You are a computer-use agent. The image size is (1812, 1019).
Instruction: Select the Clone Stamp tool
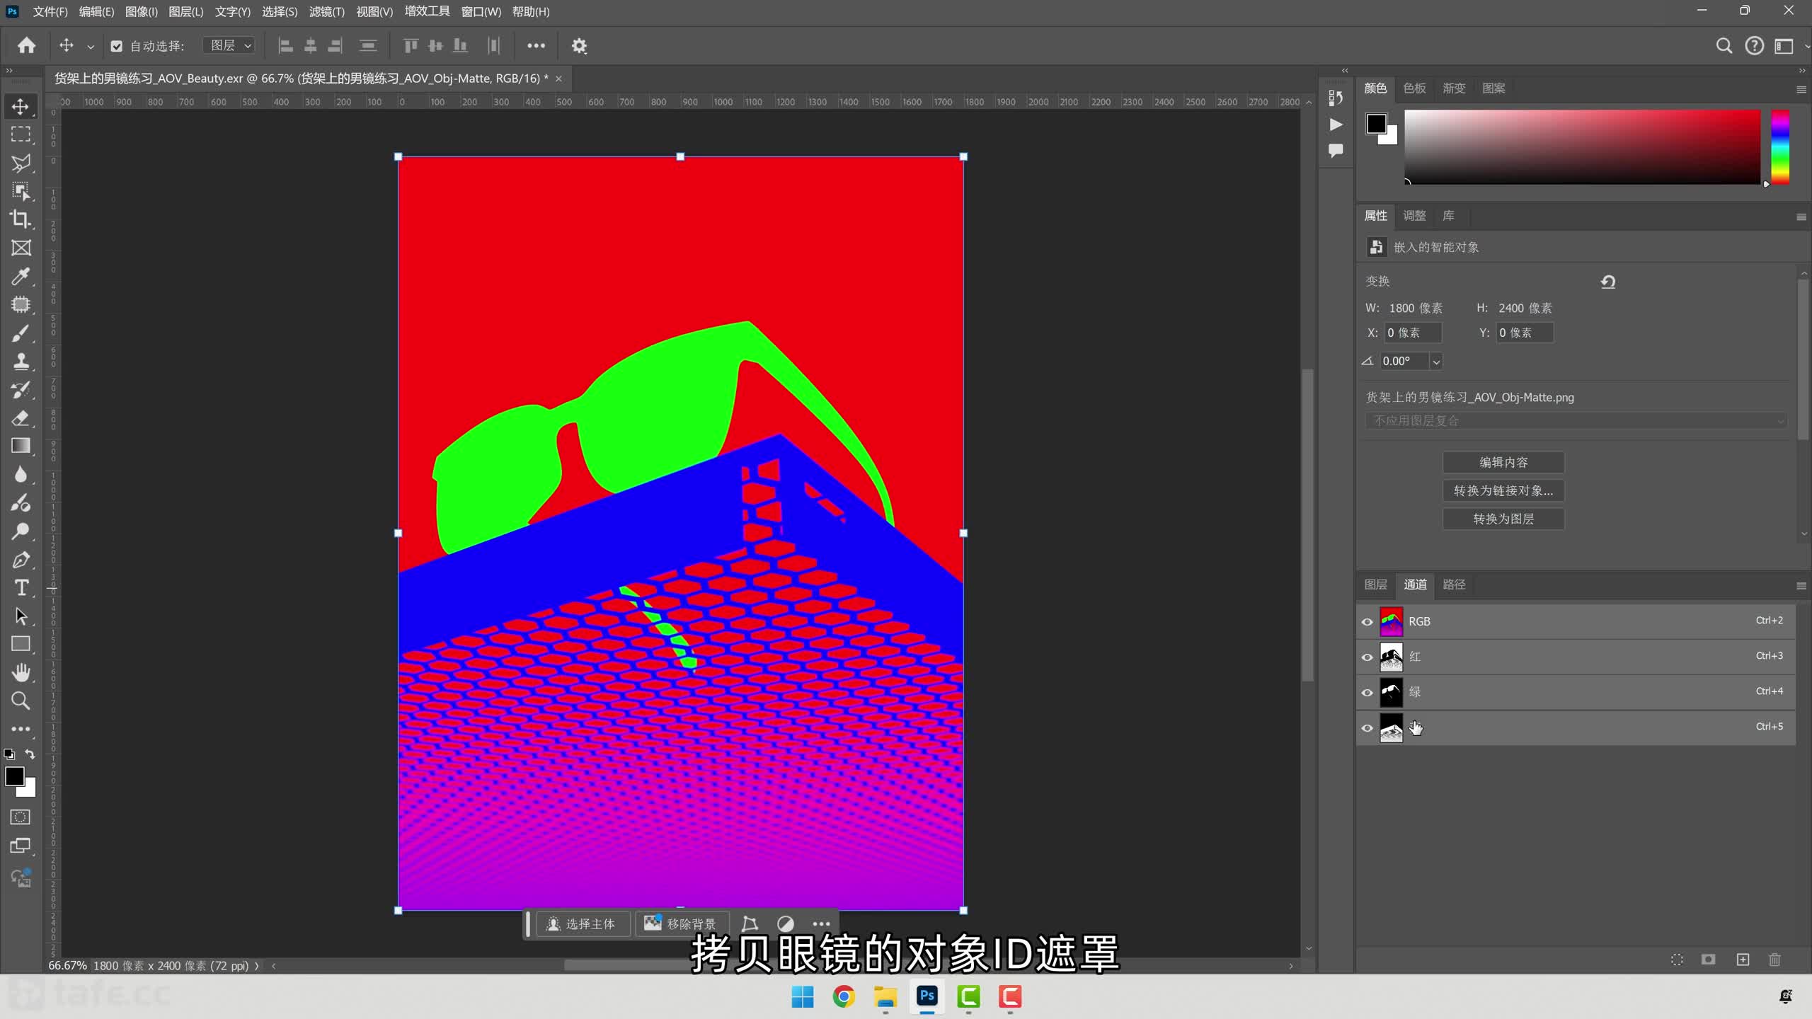(21, 361)
